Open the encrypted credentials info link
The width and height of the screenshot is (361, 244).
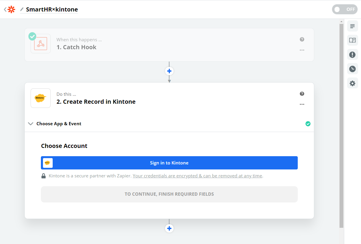click(197, 176)
